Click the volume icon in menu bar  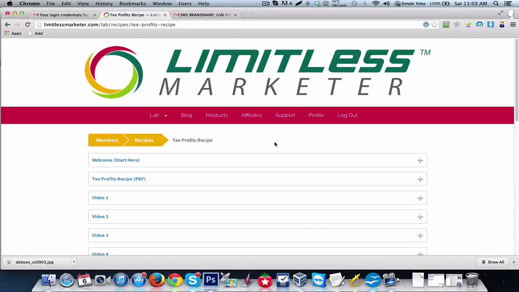(386, 4)
